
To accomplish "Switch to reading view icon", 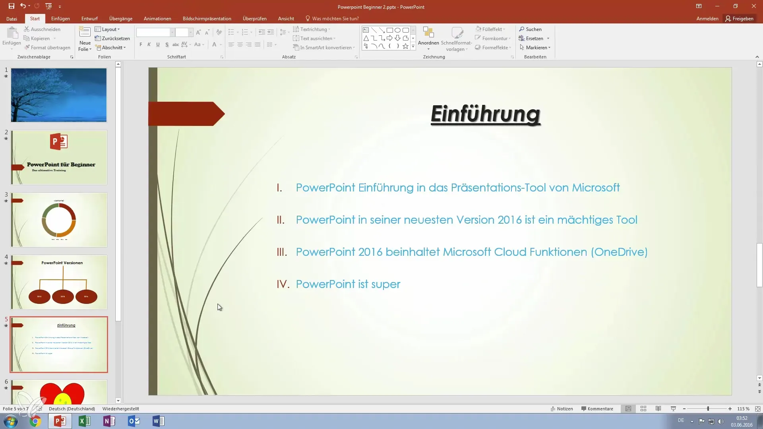I will pos(658,409).
